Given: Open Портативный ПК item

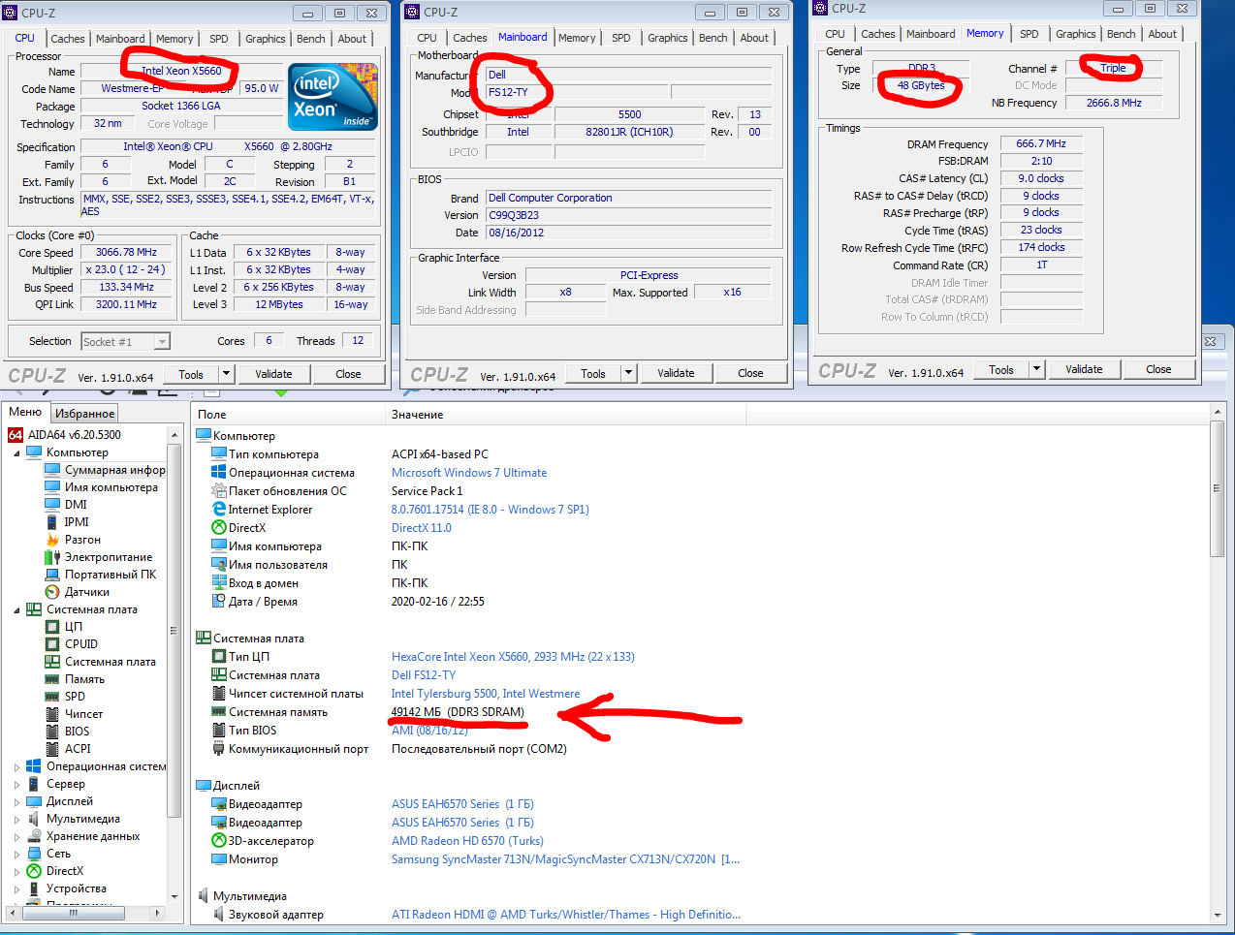Looking at the screenshot, I should (111, 575).
